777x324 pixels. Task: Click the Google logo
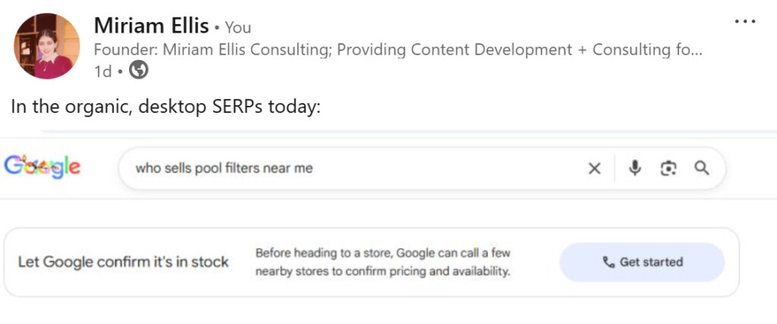click(x=42, y=167)
